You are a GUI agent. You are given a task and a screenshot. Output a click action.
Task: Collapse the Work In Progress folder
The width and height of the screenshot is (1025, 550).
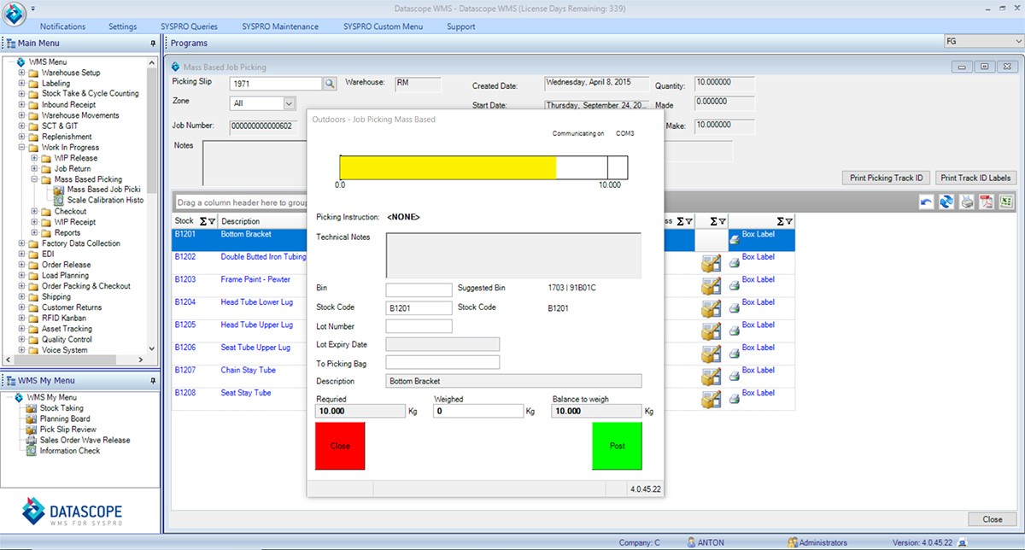[x=22, y=148]
